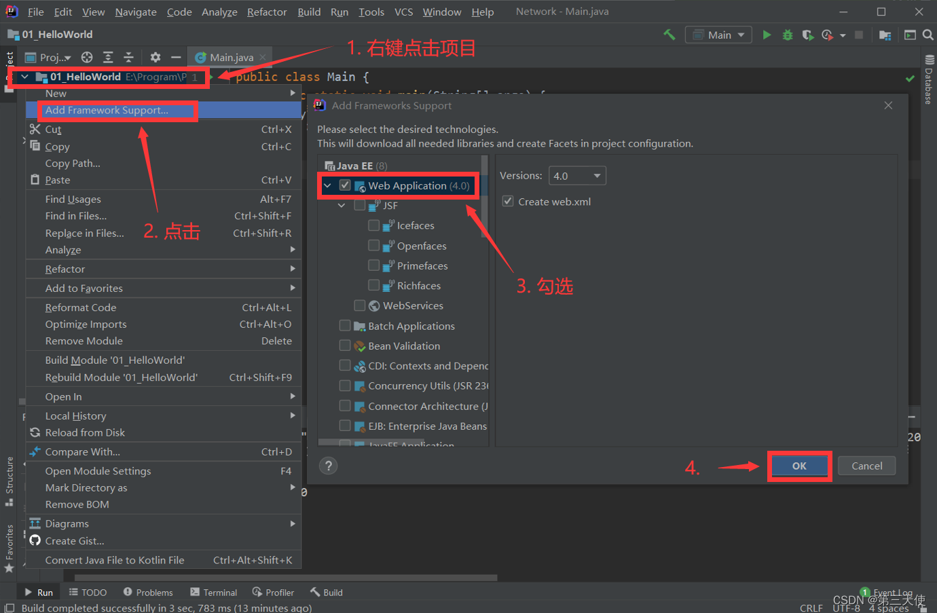Image resolution: width=937 pixels, height=613 pixels.
Task: Click the help question mark button
Action: tap(328, 466)
